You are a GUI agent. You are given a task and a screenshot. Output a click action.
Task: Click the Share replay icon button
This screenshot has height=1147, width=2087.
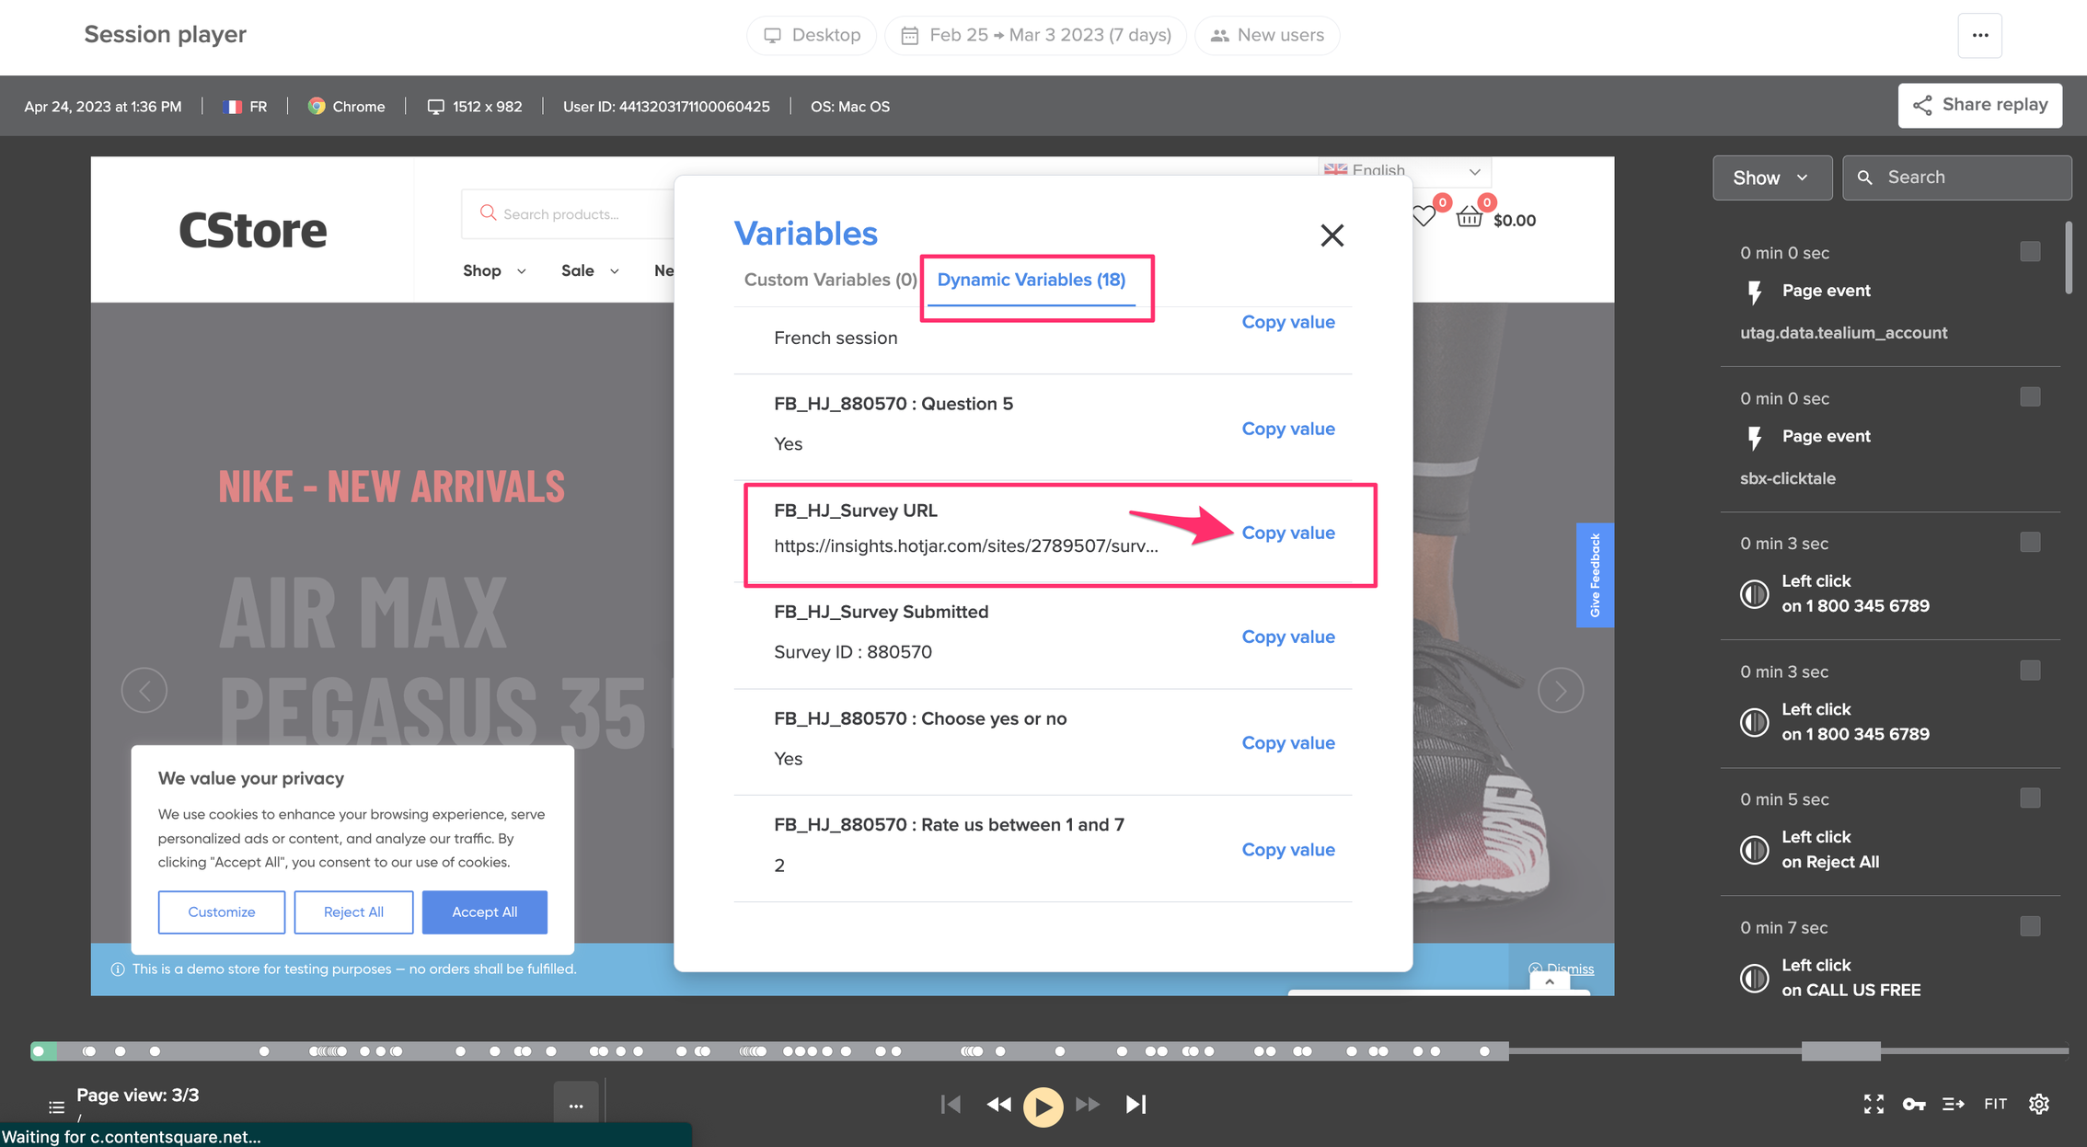click(1980, 105)
